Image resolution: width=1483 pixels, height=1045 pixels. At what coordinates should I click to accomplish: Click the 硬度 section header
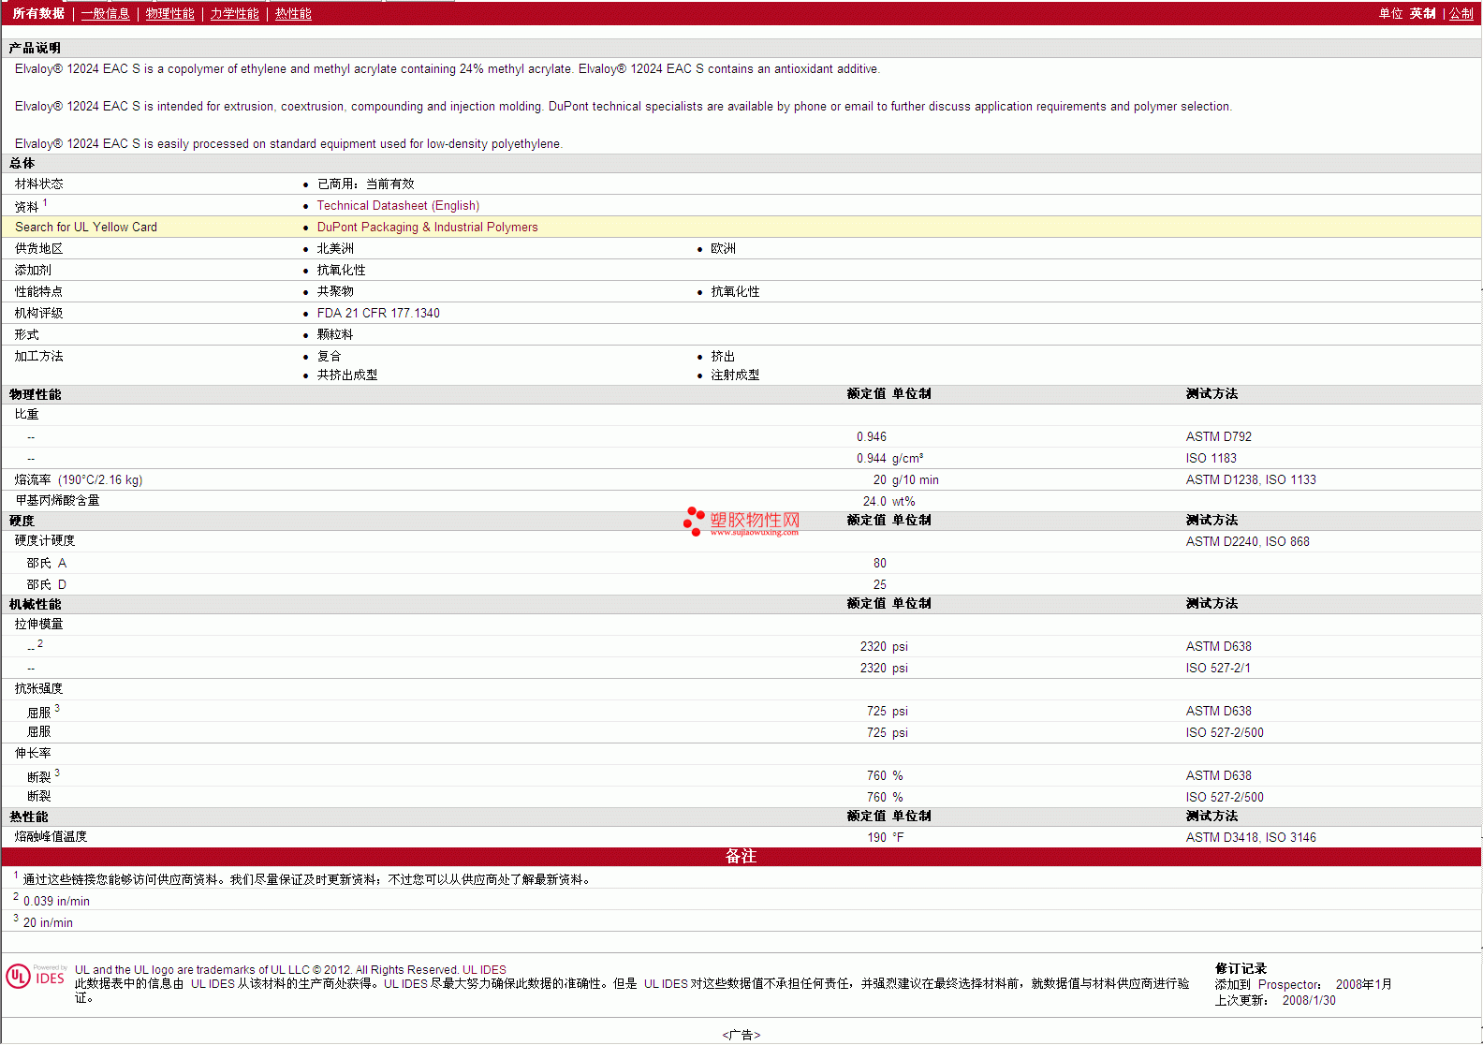pos(22,521)
